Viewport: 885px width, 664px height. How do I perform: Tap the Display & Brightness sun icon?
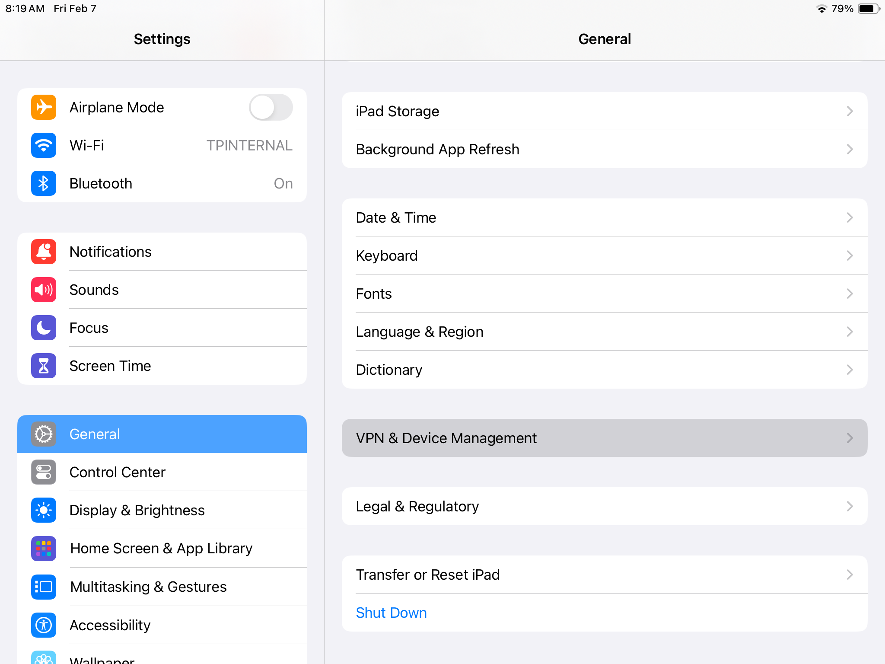(x=44, y=510)
